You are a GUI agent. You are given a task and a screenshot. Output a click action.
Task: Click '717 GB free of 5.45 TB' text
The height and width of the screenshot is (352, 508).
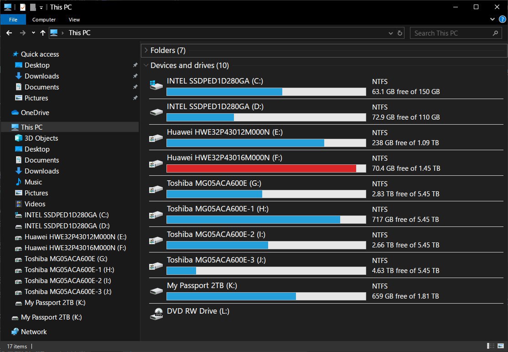tap(405, 220)
